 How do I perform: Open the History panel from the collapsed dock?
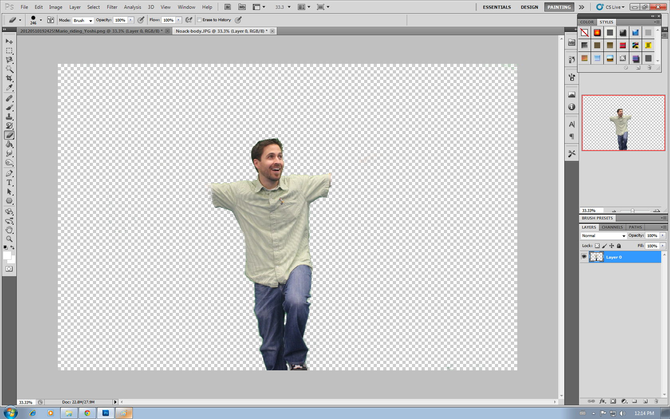pos(571,59)
